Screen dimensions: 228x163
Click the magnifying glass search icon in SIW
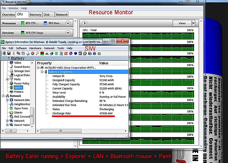[x=37, y=53]
